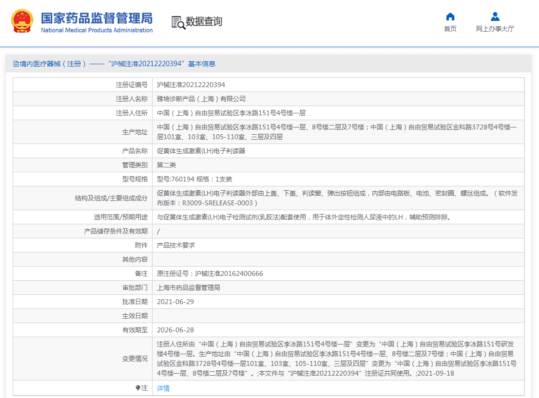
Task: Click the national emblem logo
Action: pyautogui.click(x=22, y=21)
